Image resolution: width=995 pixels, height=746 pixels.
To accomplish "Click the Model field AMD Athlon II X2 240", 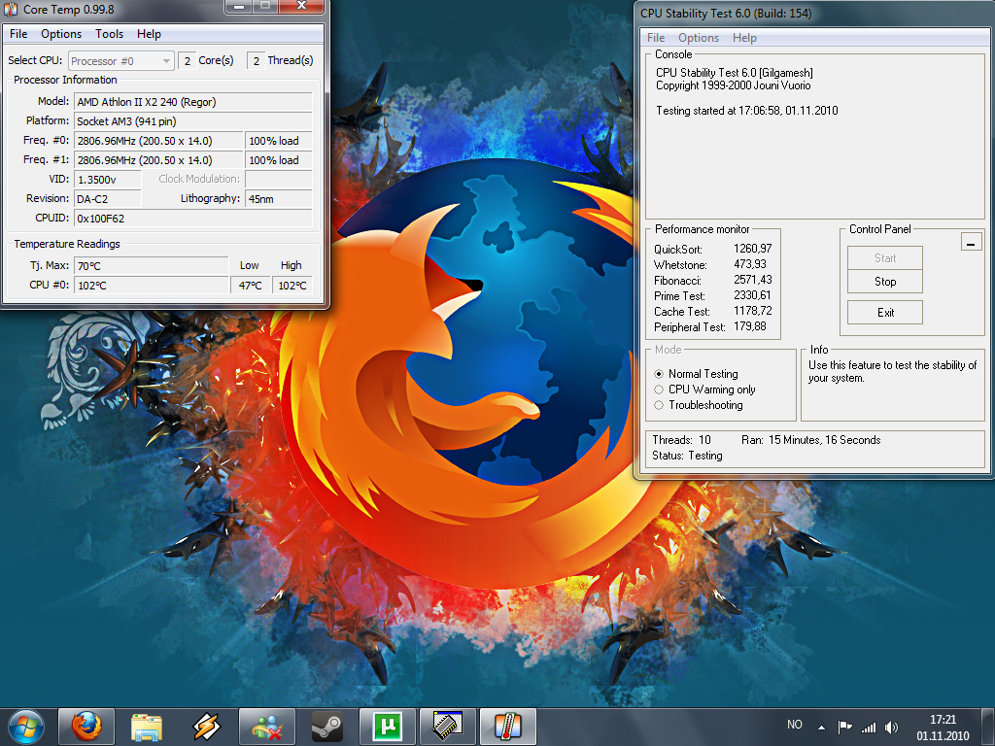I will point(193,102).
